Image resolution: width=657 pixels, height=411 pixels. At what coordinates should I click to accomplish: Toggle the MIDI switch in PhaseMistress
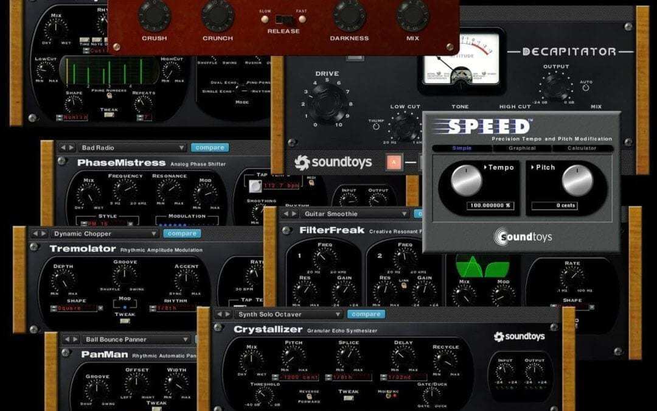coord(311,183)
